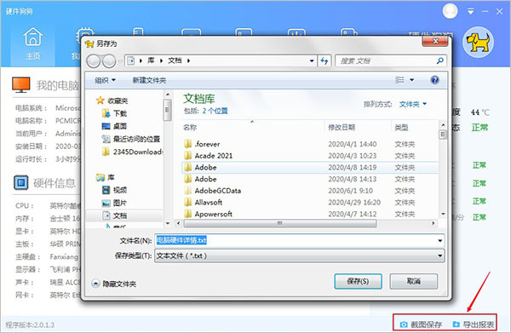
Task: Click 导出报表 export report button
Action: point(474,324)
